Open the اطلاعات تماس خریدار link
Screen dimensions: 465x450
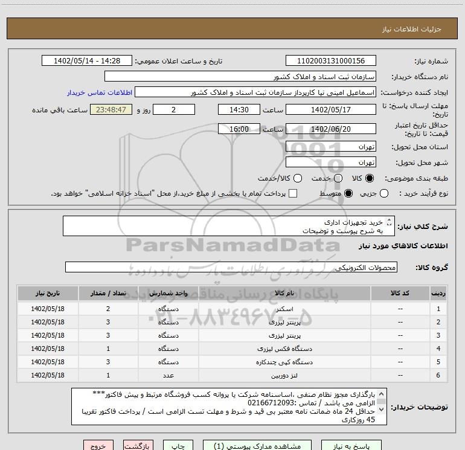click(100, 92)
